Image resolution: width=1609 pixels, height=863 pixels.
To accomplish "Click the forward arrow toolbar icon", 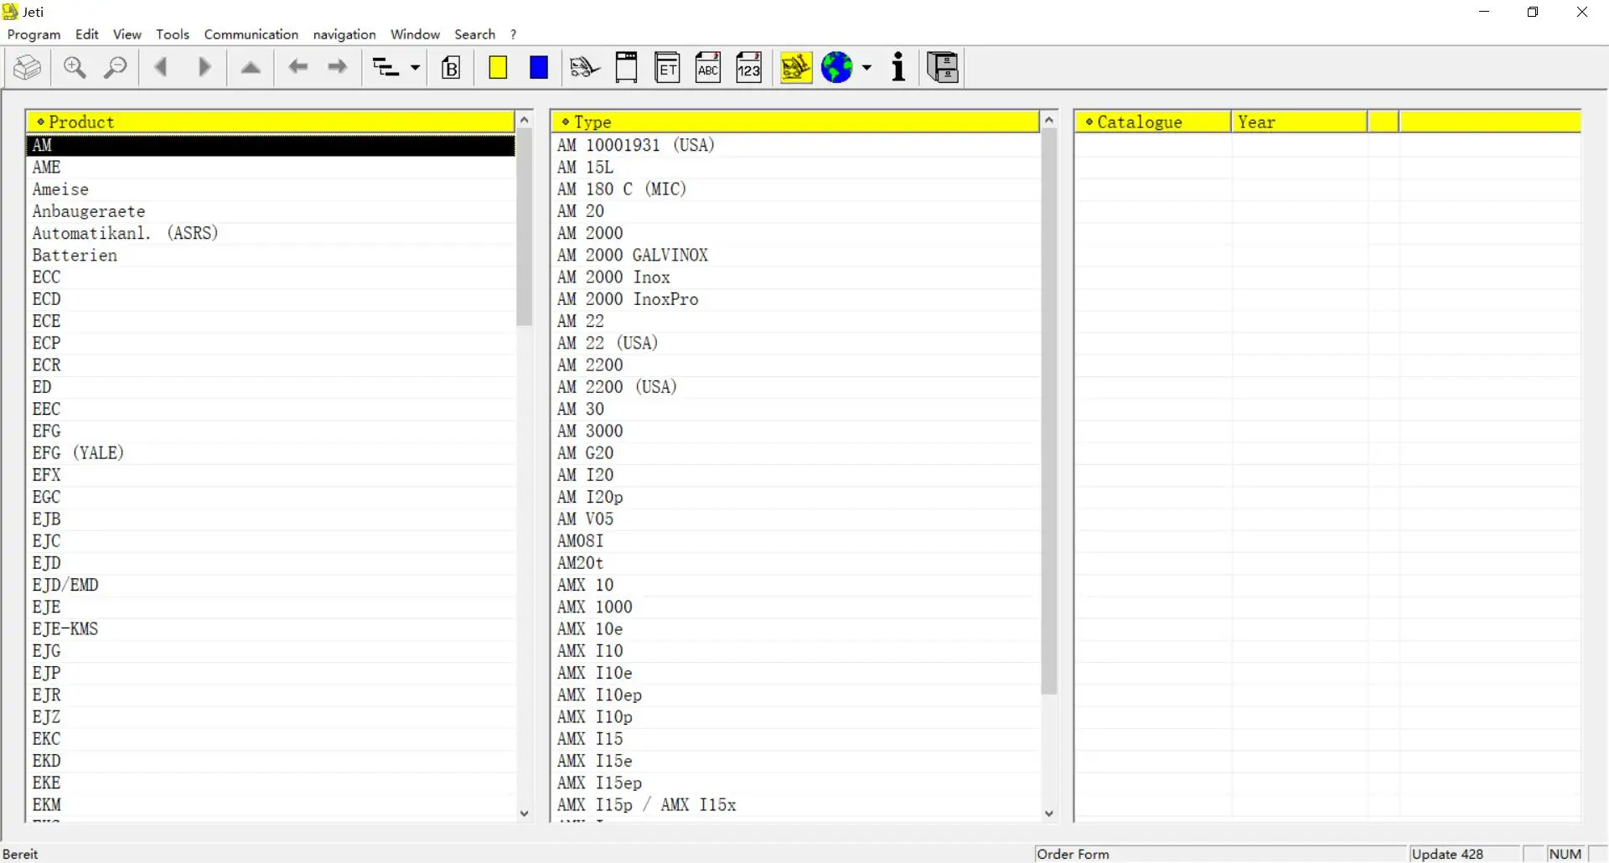I will [x=338, y=67].
